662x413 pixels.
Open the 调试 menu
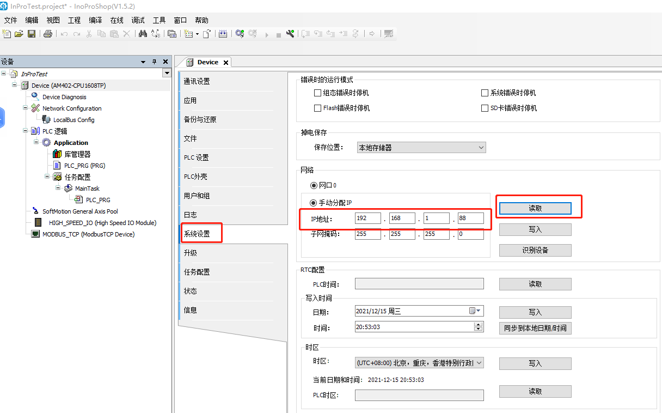tap(137, 20)
